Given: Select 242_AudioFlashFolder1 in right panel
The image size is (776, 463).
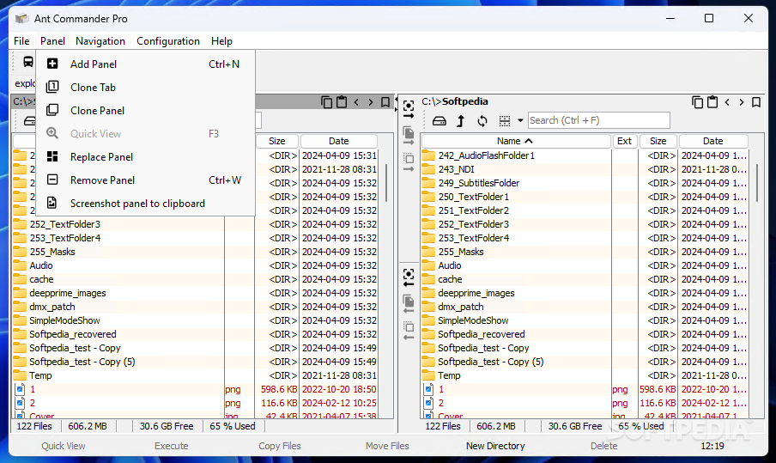Looking at the screenshot, I should point(486,155).
